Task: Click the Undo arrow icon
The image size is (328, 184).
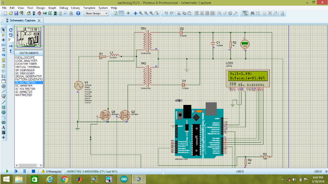Action: click(166, 14)
